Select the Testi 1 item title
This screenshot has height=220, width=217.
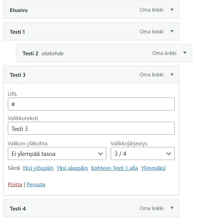coord(17,32)
